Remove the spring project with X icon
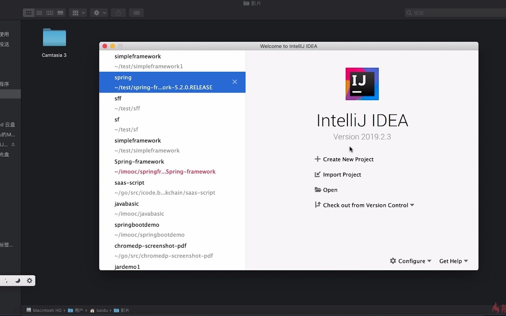This screenshot has height=316, width=506. (235, 82)
